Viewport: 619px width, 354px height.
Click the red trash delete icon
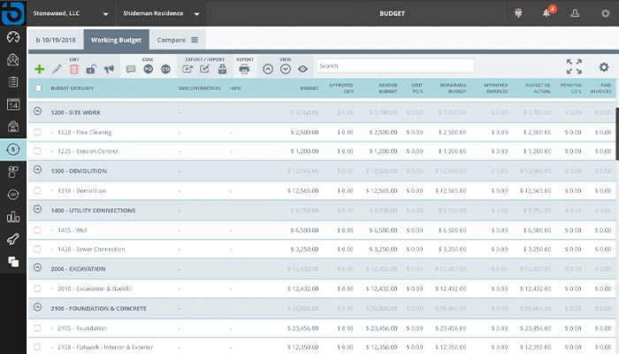coord(73,69)
